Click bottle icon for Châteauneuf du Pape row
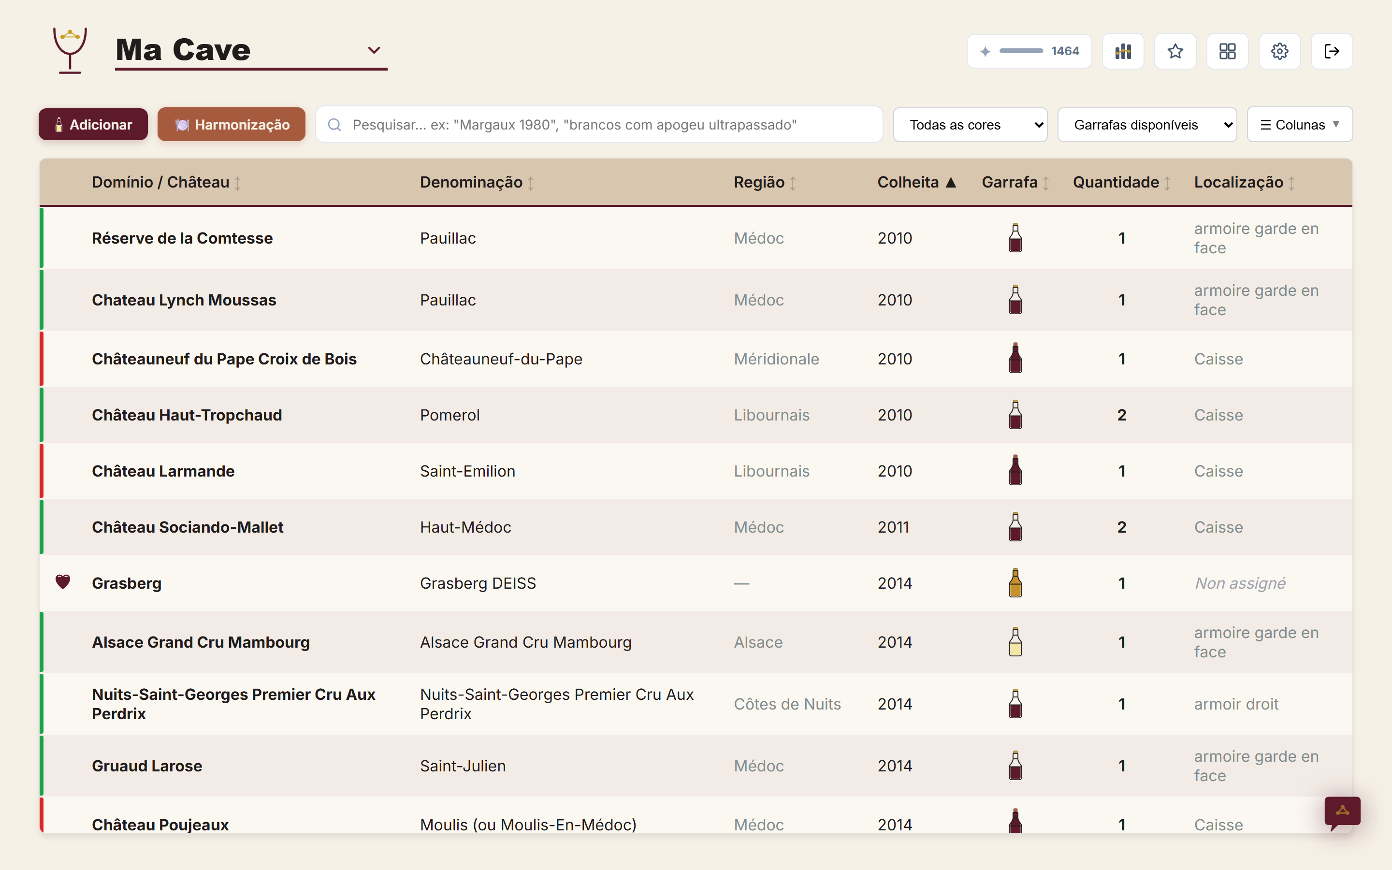Viewport: 1392px width, 870px height. coord(1015,358)
